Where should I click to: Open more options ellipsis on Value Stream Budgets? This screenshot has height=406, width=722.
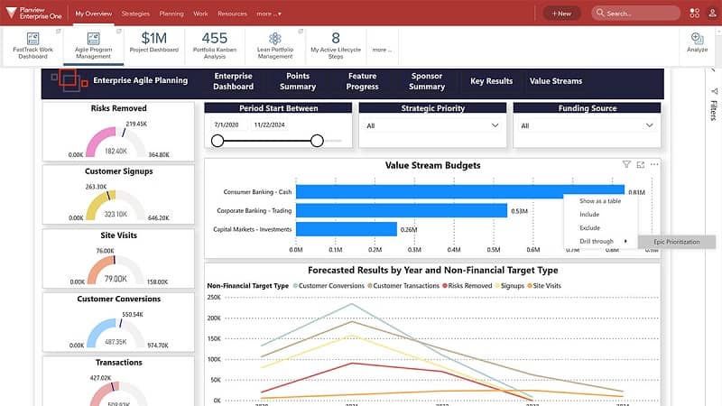654,164
